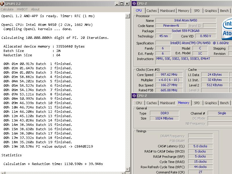
Task: Click the Package field 'Socket 559 FCBGA8'
Action: pos(186,31)
